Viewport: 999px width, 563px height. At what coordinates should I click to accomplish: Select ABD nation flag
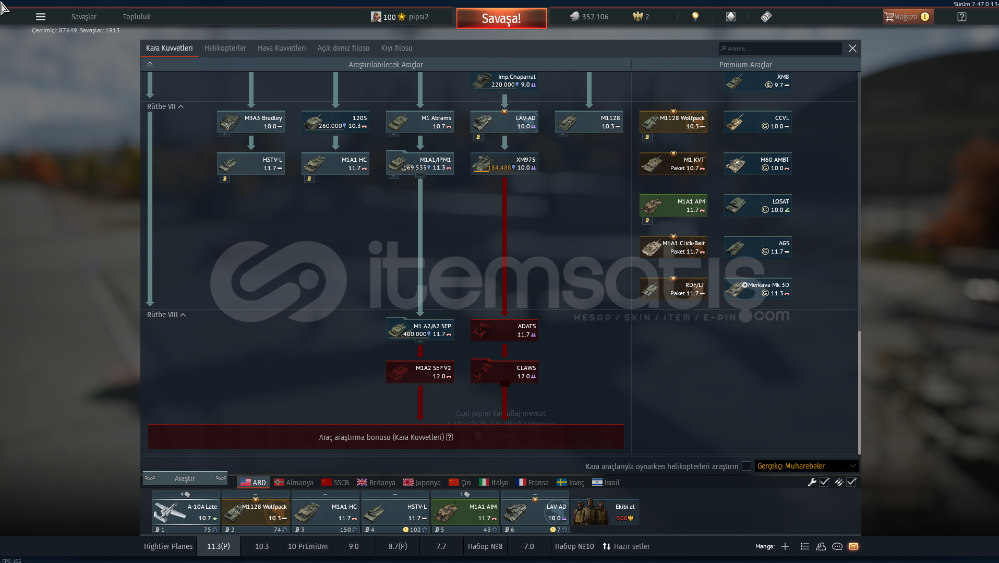(253, 483)
